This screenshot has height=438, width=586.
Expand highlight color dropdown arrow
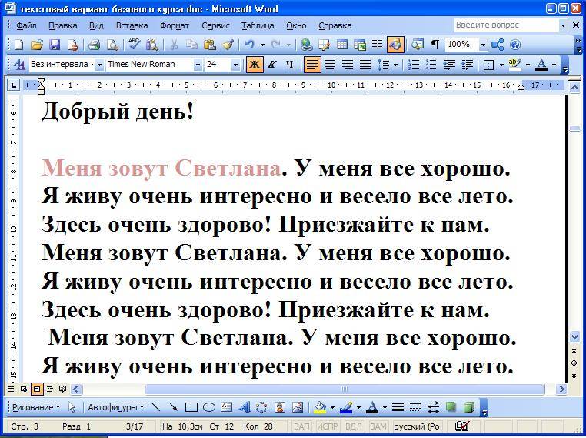(x=528, y=65)
